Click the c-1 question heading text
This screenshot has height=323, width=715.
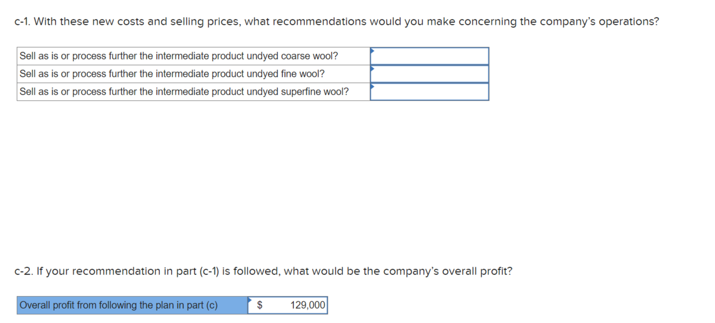click(x=337, y=21)
